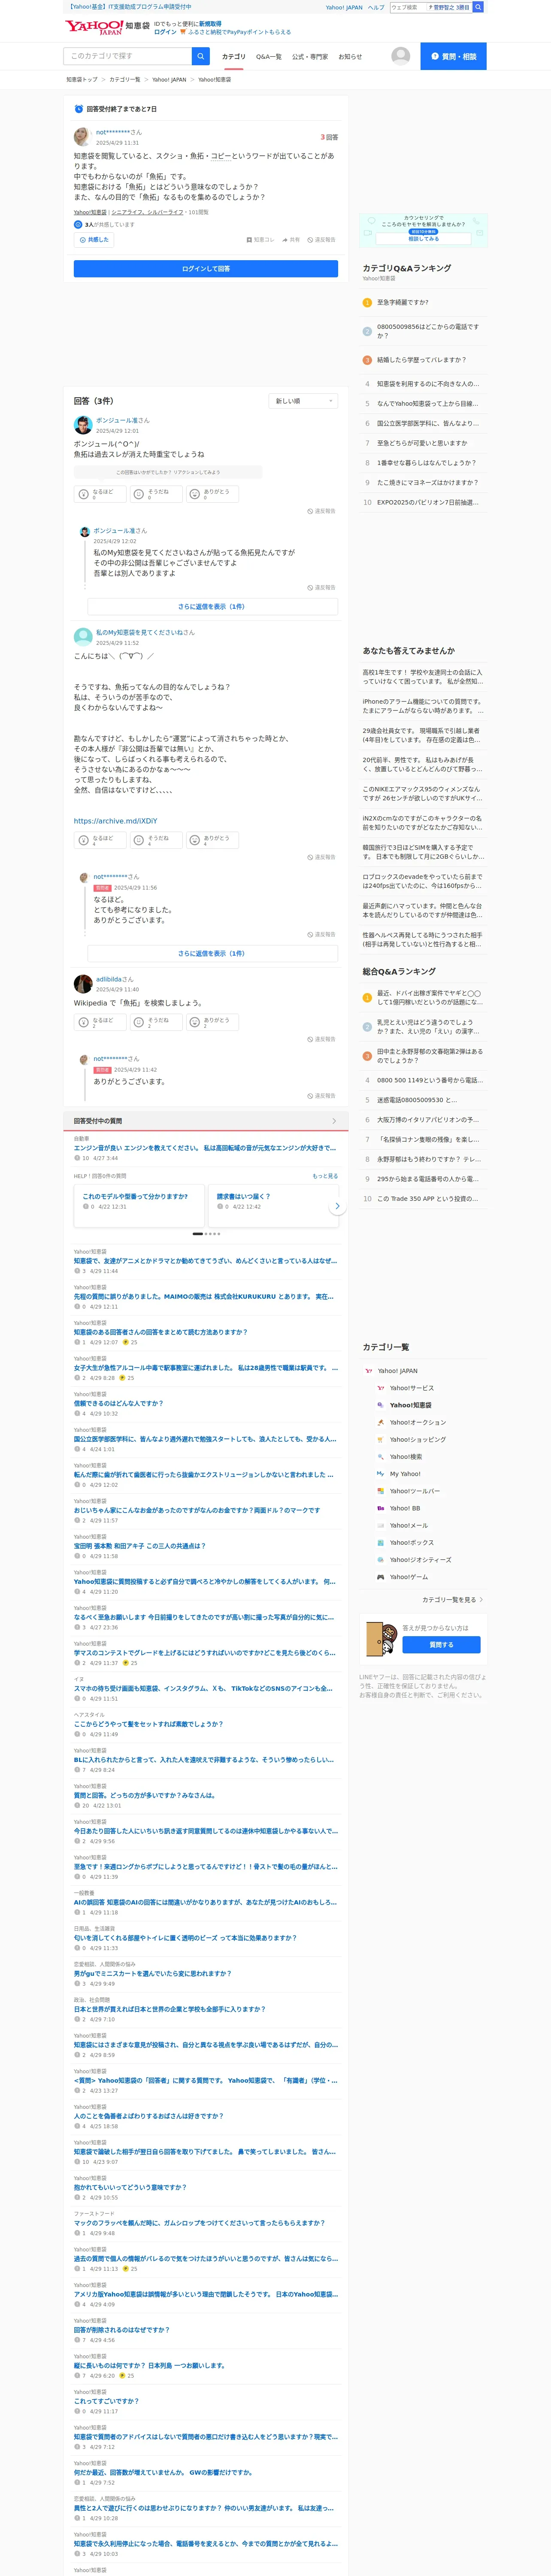The width and height of the screenshot is (551, 2576).
Task: Click adibiIIda's profile avatar
Action: tap(83, 984)
